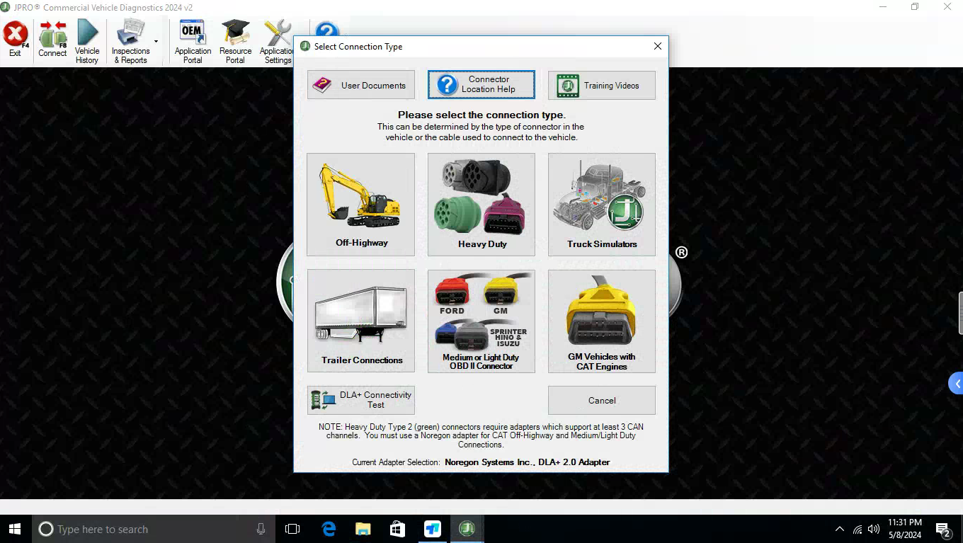The height and width of the screenshot is (543, 963).
Task: Click the blue side panel arrow tab
Action: [956, 384]
